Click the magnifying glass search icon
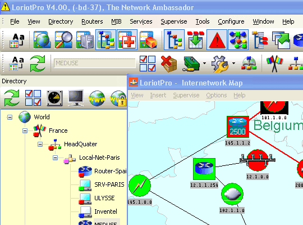This screenshot has height=225, width=303. tap(63, 40)
